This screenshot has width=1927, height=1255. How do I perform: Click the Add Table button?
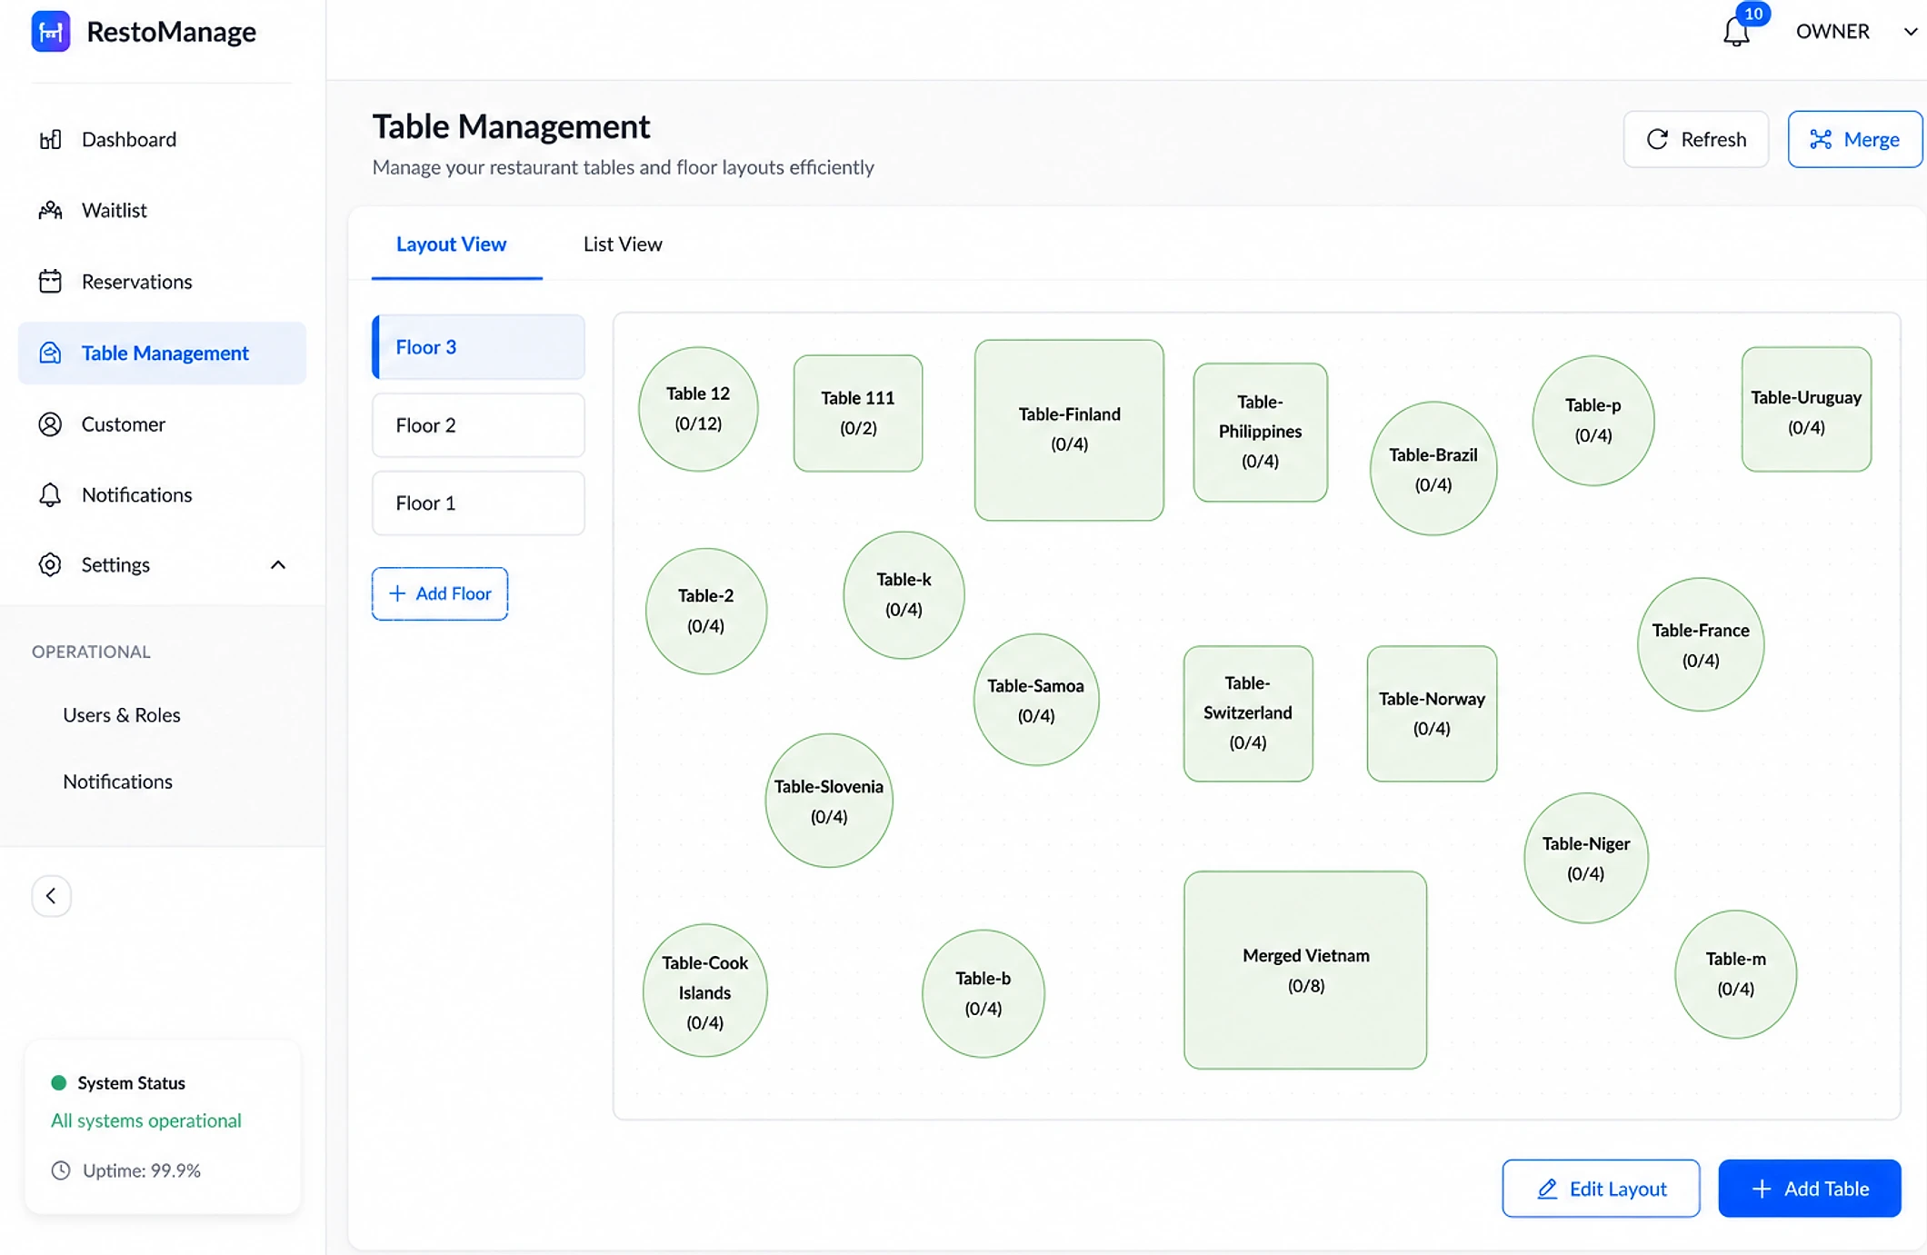click(x=1809, y=1188)
